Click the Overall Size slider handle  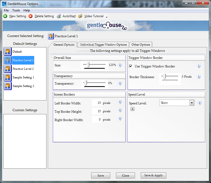pyautogui.click(x=88, y=65)
